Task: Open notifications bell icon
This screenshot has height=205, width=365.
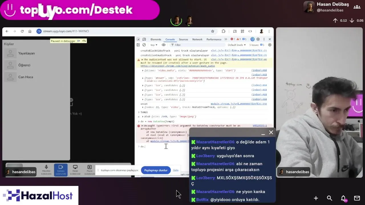Action: (343, 198)
